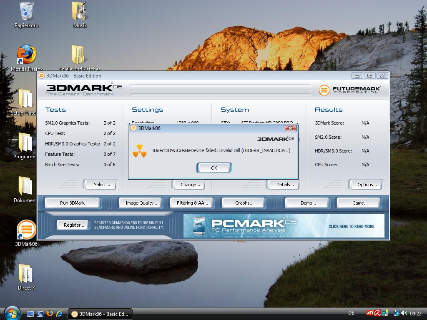Click the network connection tray icon
The height and width of the screenshot is (320, 427).
(x=396, y=313)
